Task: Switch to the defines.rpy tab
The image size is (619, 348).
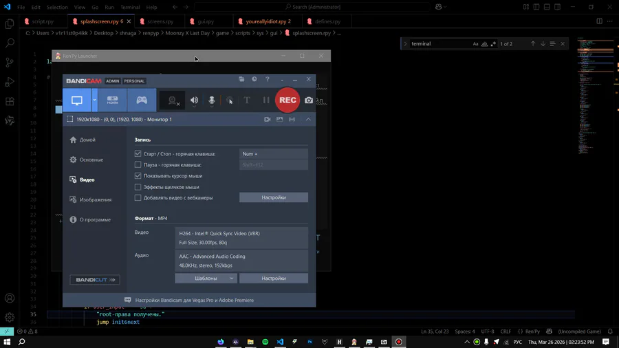Action: tap(327, 21)
